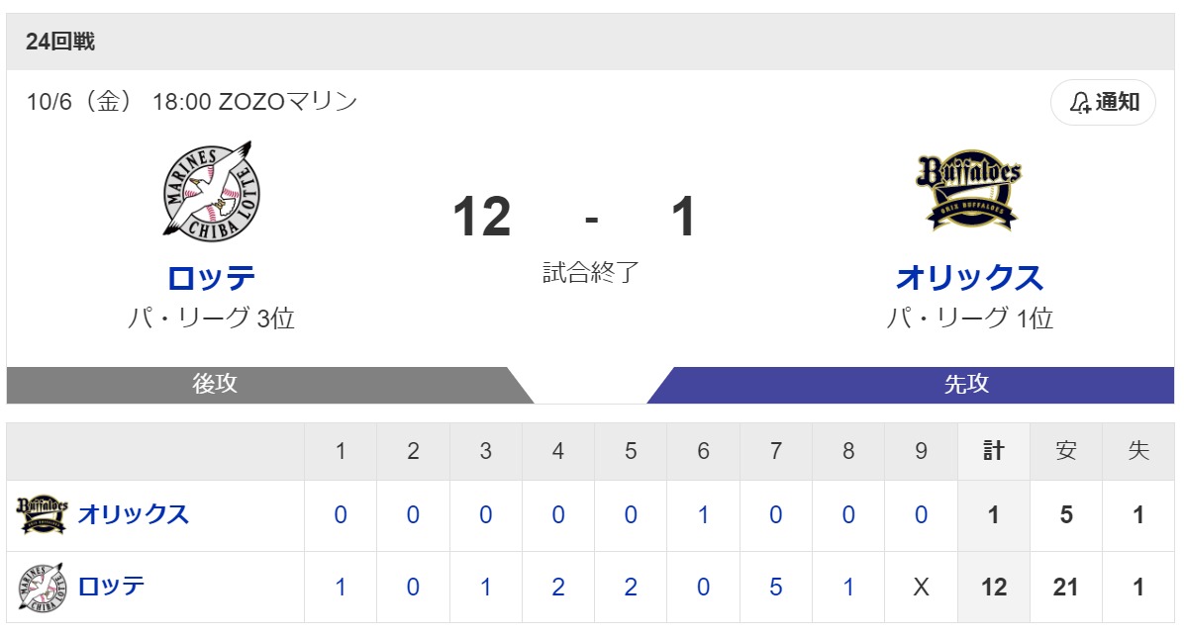1184x636 pixels.
Task: Open Lotte 1st inning score of 1
Action: [x=341, y=587]
